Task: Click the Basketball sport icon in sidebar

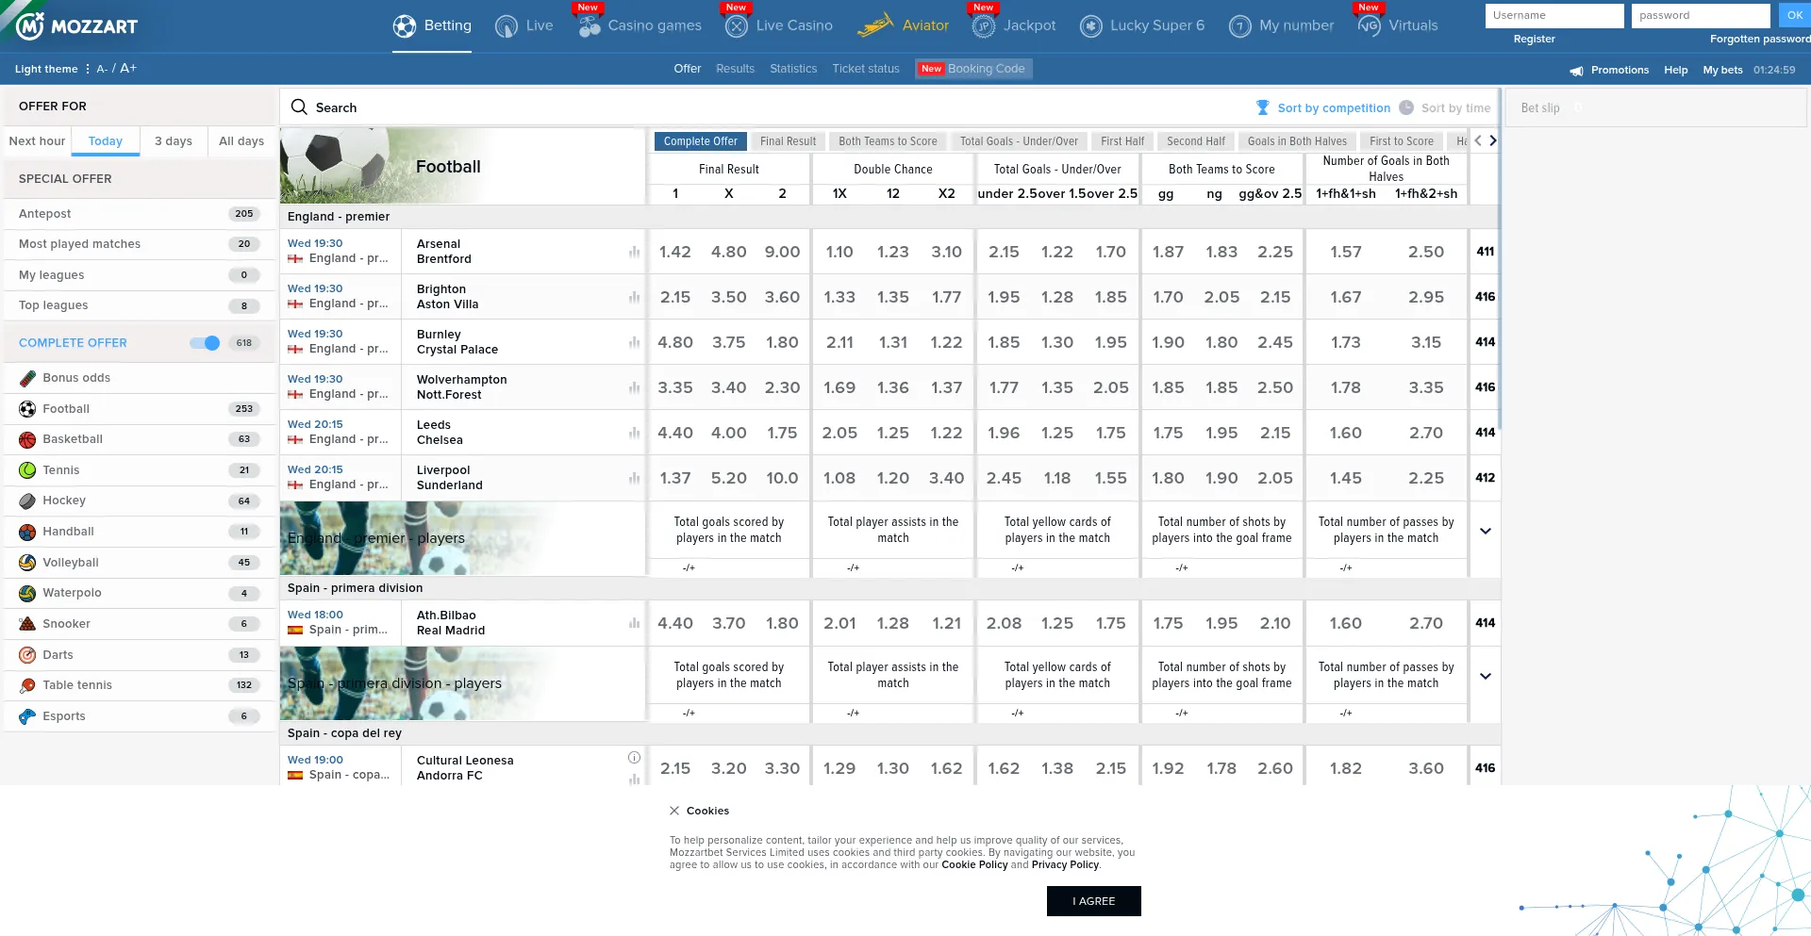Action: (x=27, y=439)
